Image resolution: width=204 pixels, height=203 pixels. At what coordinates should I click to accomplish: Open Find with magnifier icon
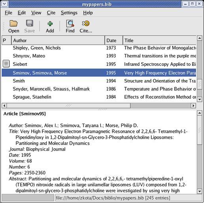(x=70, y=23)
